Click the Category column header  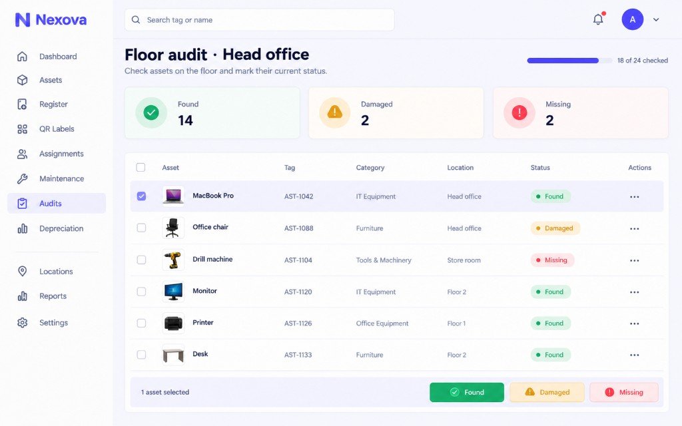370,167
